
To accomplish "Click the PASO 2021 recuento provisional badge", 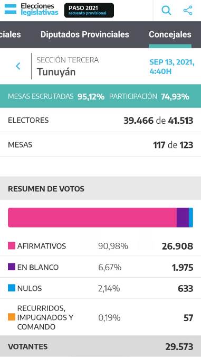I will (89, 10).
